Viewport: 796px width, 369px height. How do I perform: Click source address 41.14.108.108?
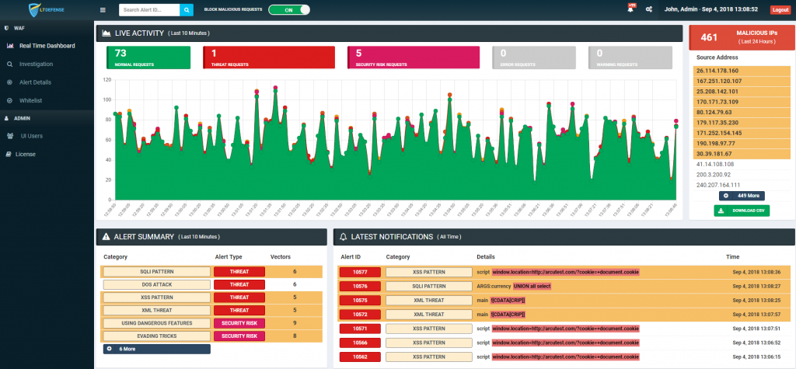click(715, 165)
